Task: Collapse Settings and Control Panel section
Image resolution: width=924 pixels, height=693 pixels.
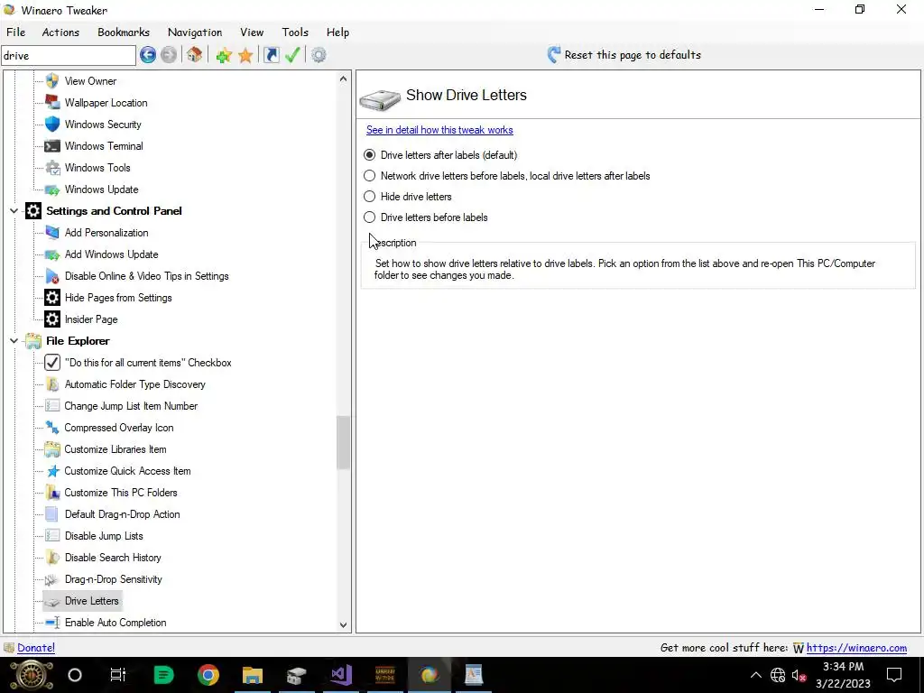Action: click(x=14, y=210)
